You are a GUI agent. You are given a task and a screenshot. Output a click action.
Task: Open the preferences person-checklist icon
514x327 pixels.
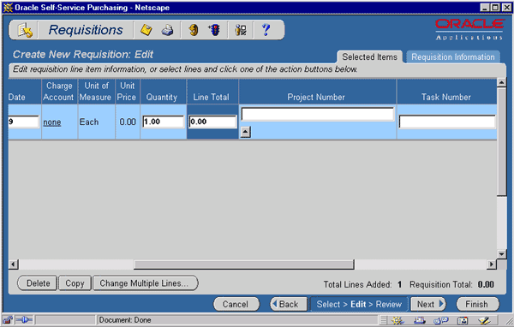(x=241, y=30)
